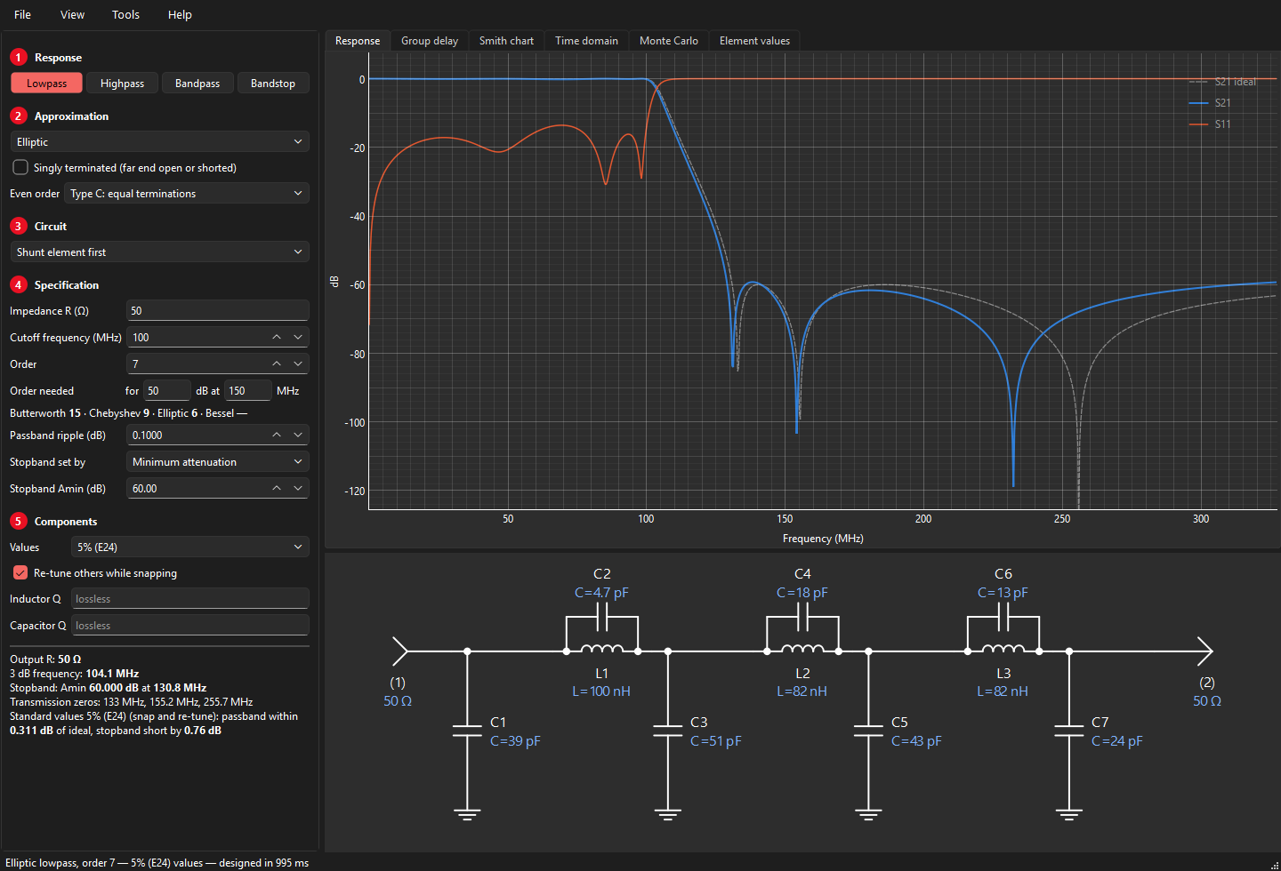Select inductor L3 in the schematic
1281x871 pixels.
click(1003, 648)
